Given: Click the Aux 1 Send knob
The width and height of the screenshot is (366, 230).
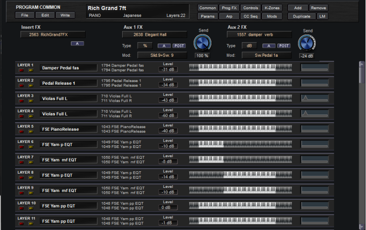Looking at the screenshot, I should pyautogui.click(x=203, y=43).
